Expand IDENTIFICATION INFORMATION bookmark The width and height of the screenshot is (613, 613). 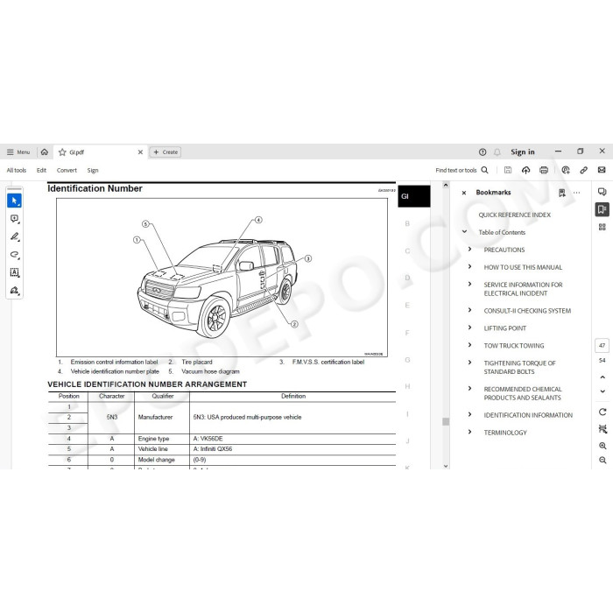[x=470, y=414]
